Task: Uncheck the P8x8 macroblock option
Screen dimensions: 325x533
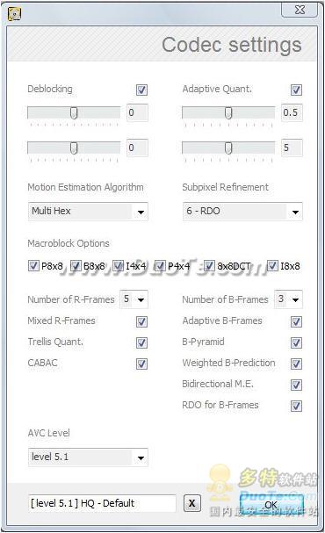Action: 33,266
